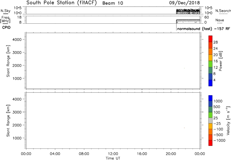Click the blue swatch at Power colorbar bottom
Screen dimensions: 231x160
(x=210, y=83)
